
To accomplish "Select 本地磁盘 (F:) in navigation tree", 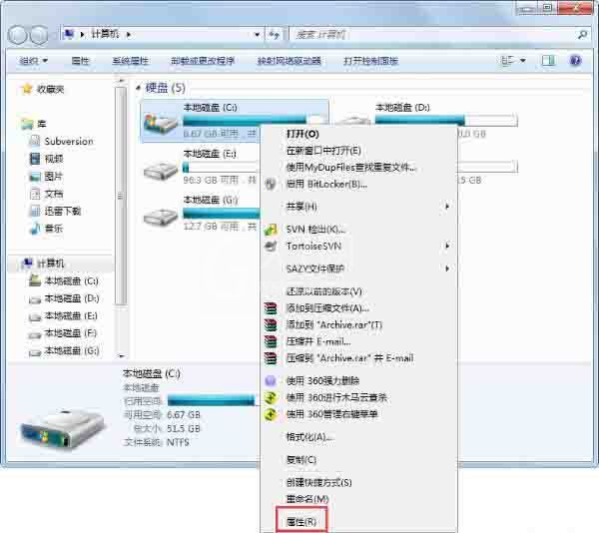I will pyautogui.click(x=71, y=333).
